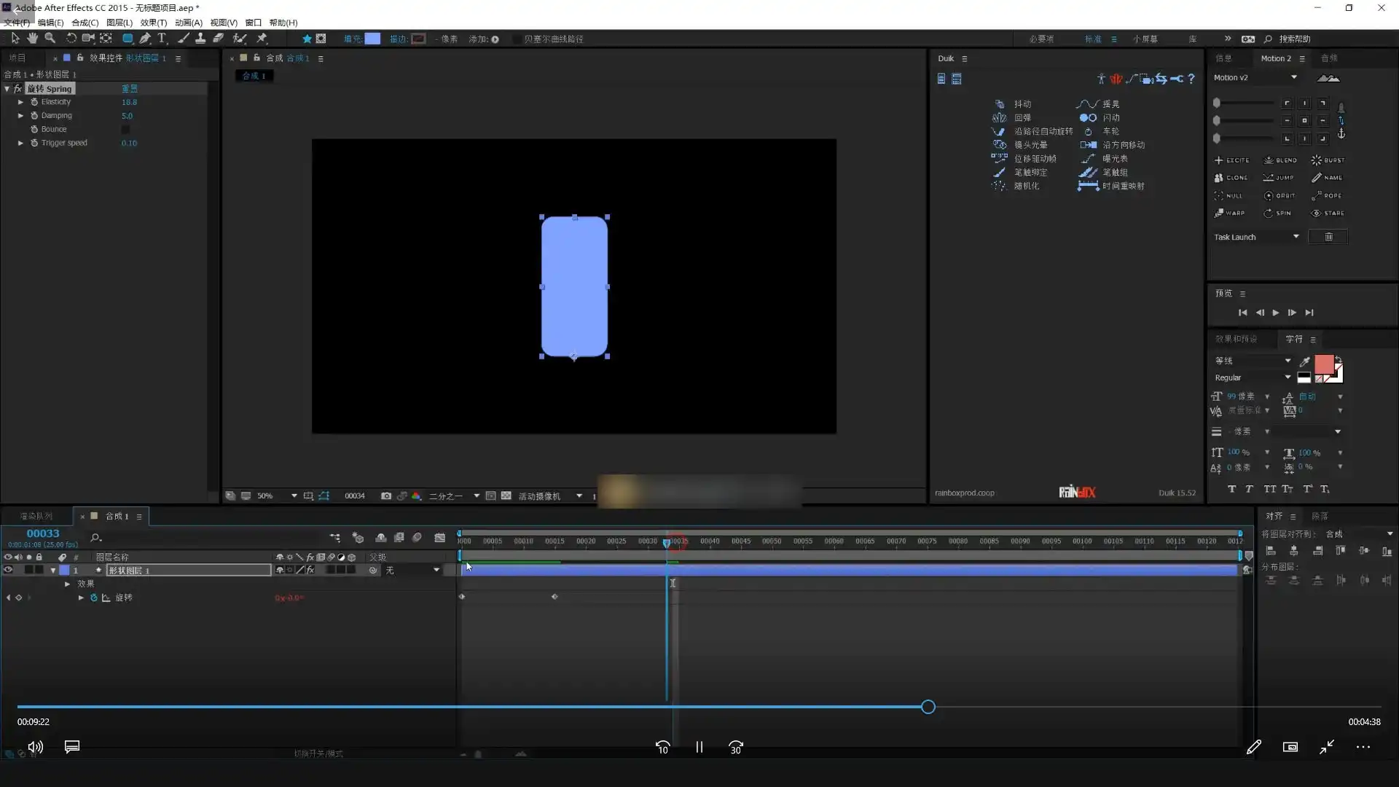The image size is (1399, 787).
Task: Hide 形状图层 1 with the eye toggle
Action: pyautogui.click(x=8, y=571)
